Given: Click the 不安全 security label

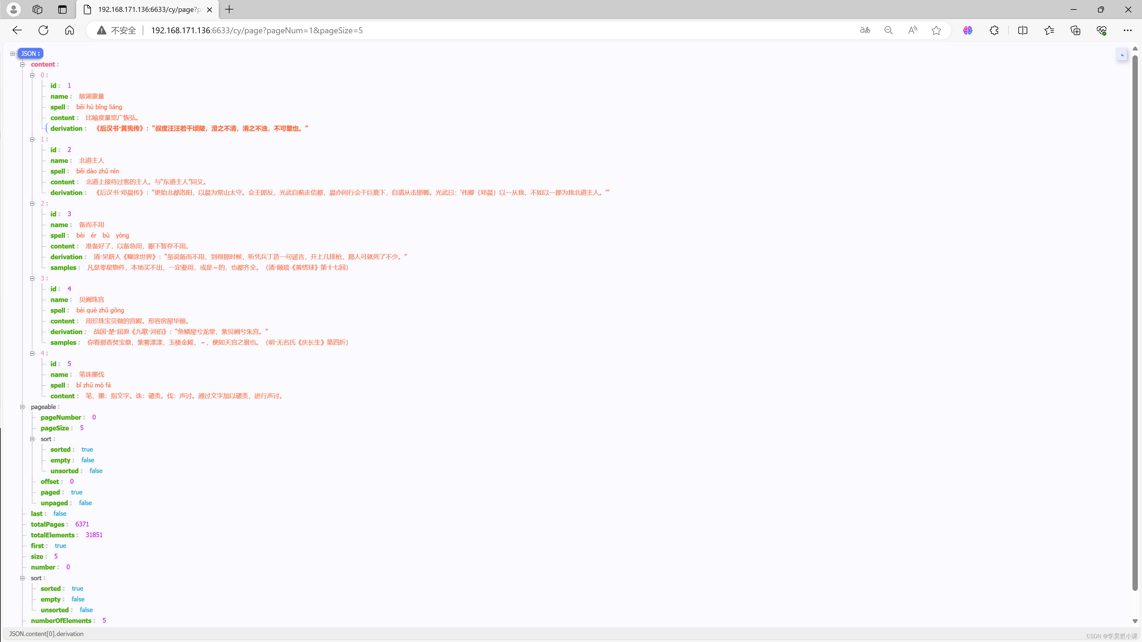Looking at the screenshot, I should [x=123, y=30].
